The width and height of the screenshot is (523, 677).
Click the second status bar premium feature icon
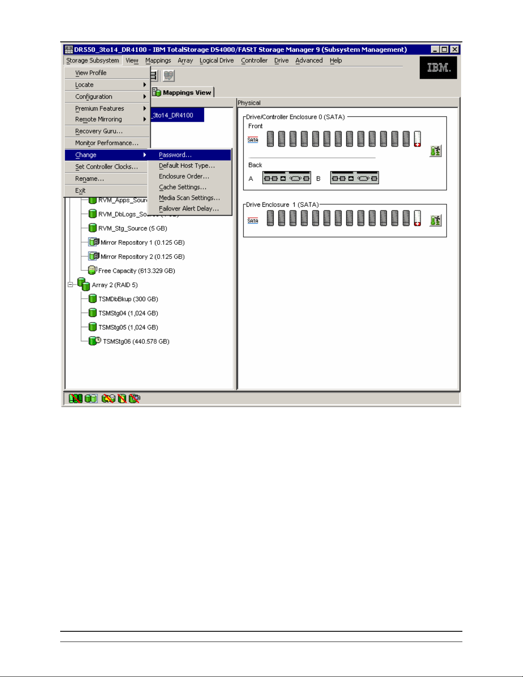click(91, 399)
